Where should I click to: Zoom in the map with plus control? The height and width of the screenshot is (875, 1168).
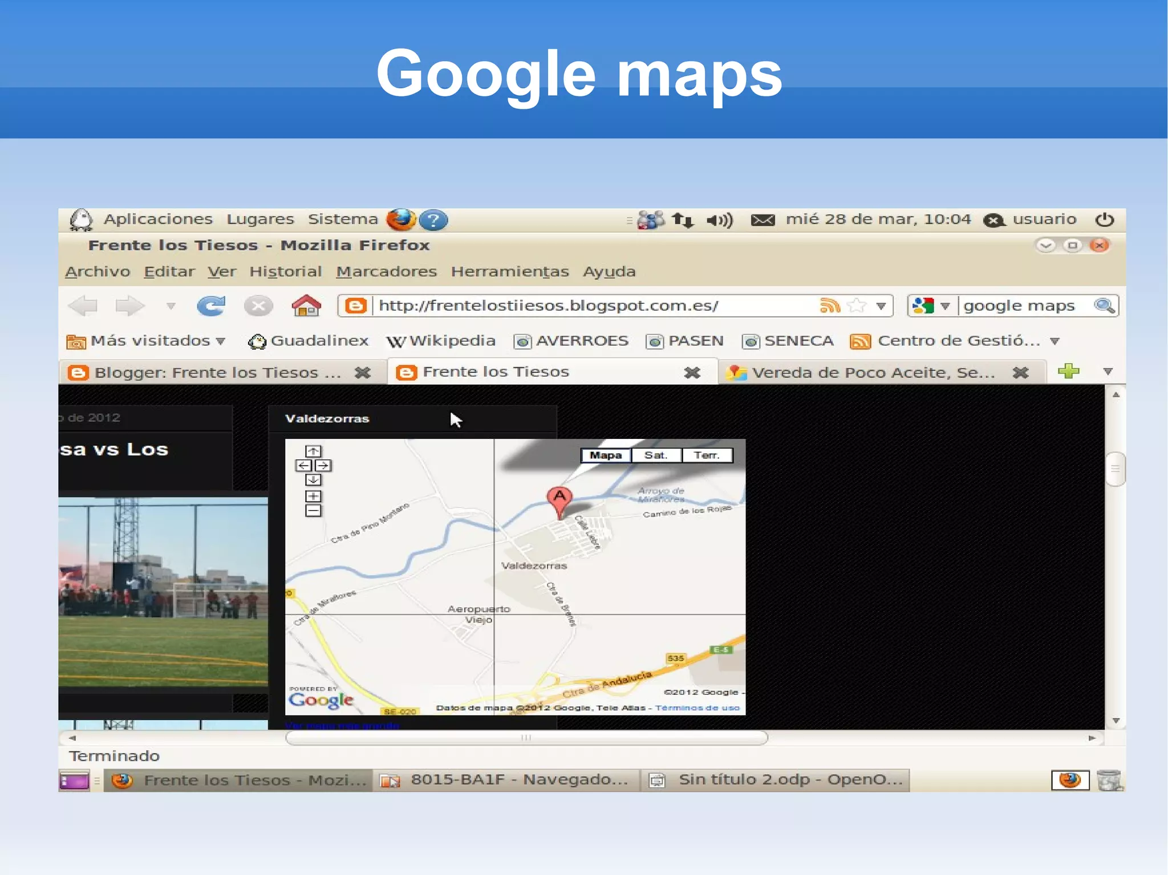pos(313,496)
